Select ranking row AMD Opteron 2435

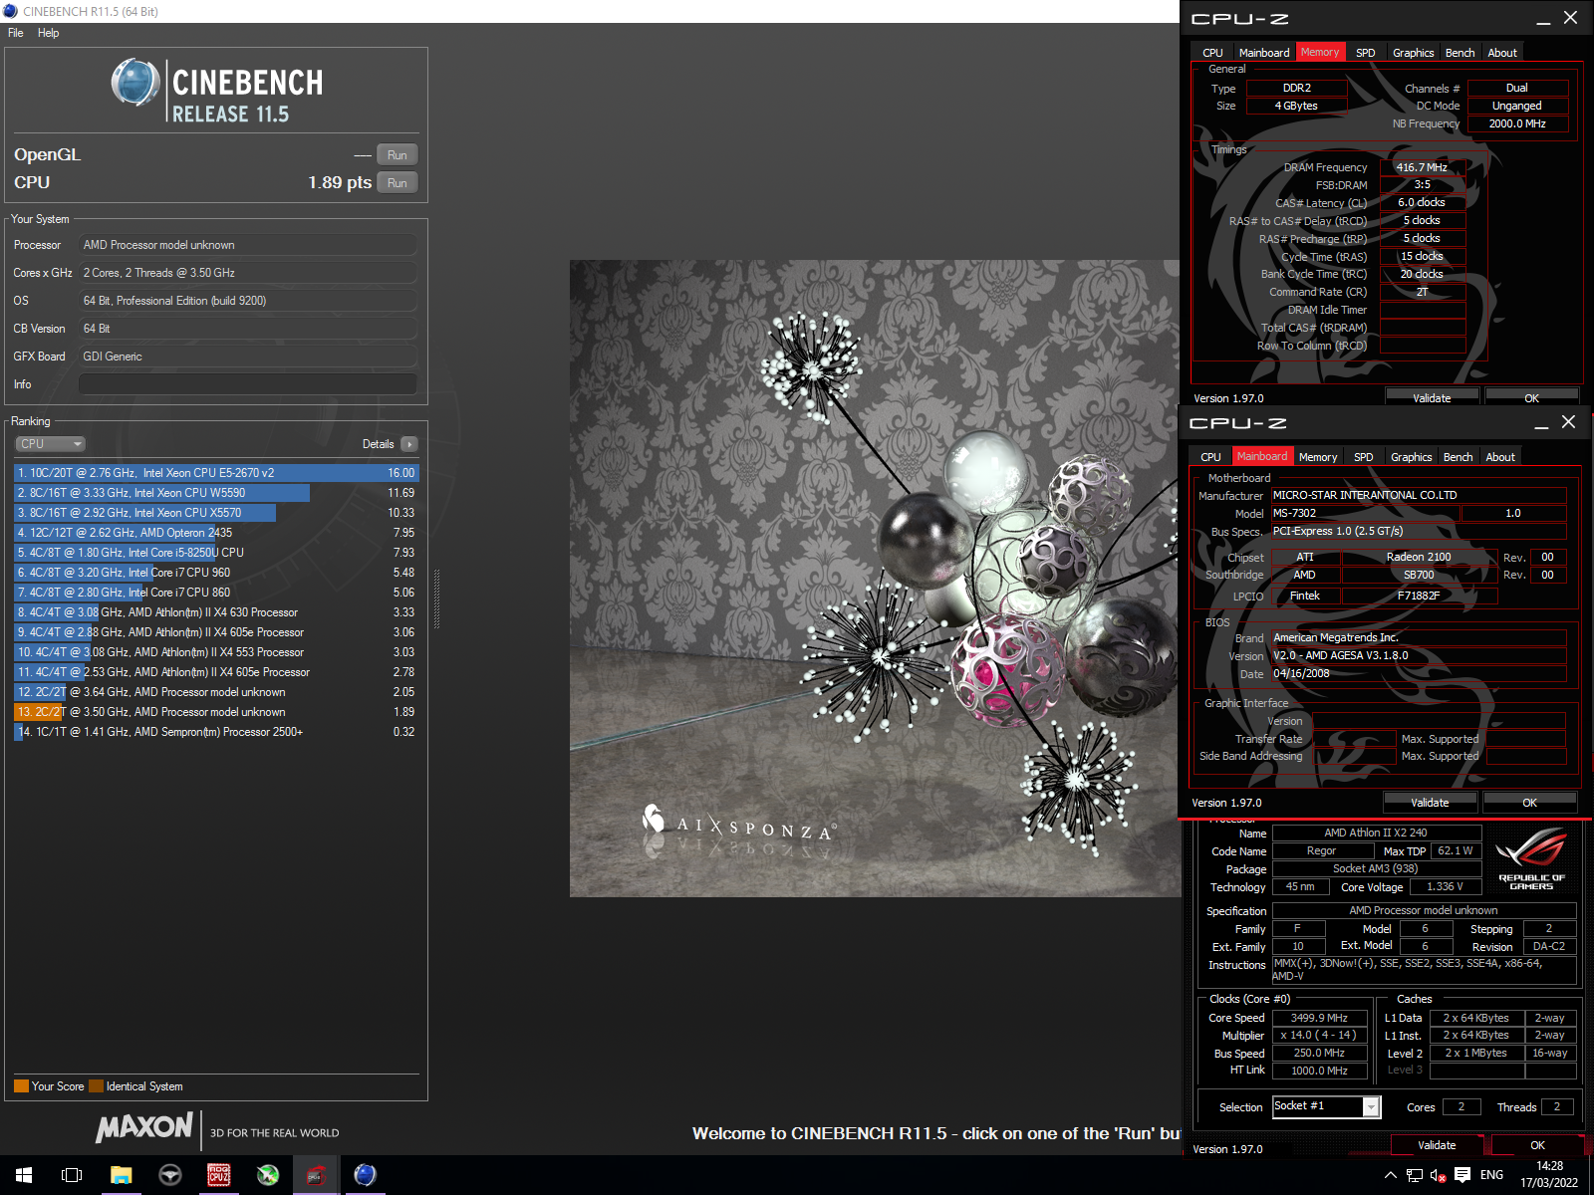216,533
